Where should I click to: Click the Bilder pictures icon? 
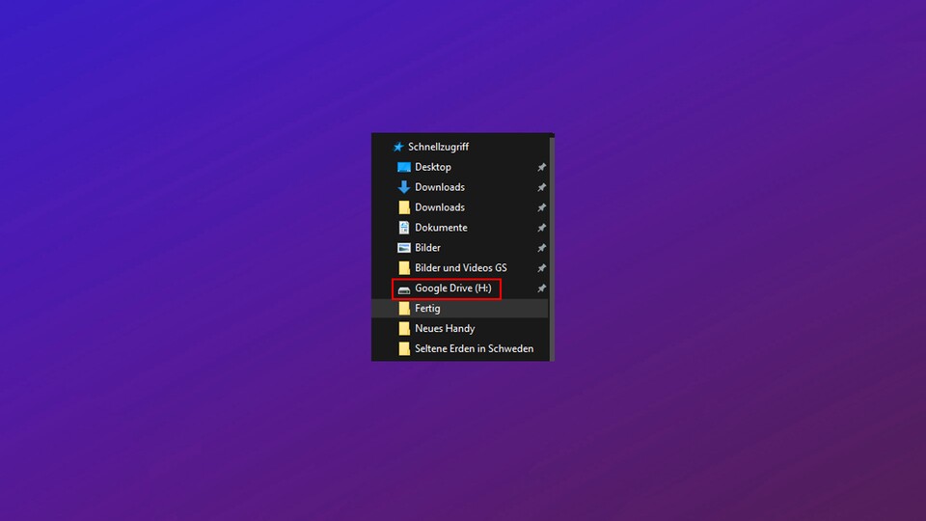(x=404, y=248)
